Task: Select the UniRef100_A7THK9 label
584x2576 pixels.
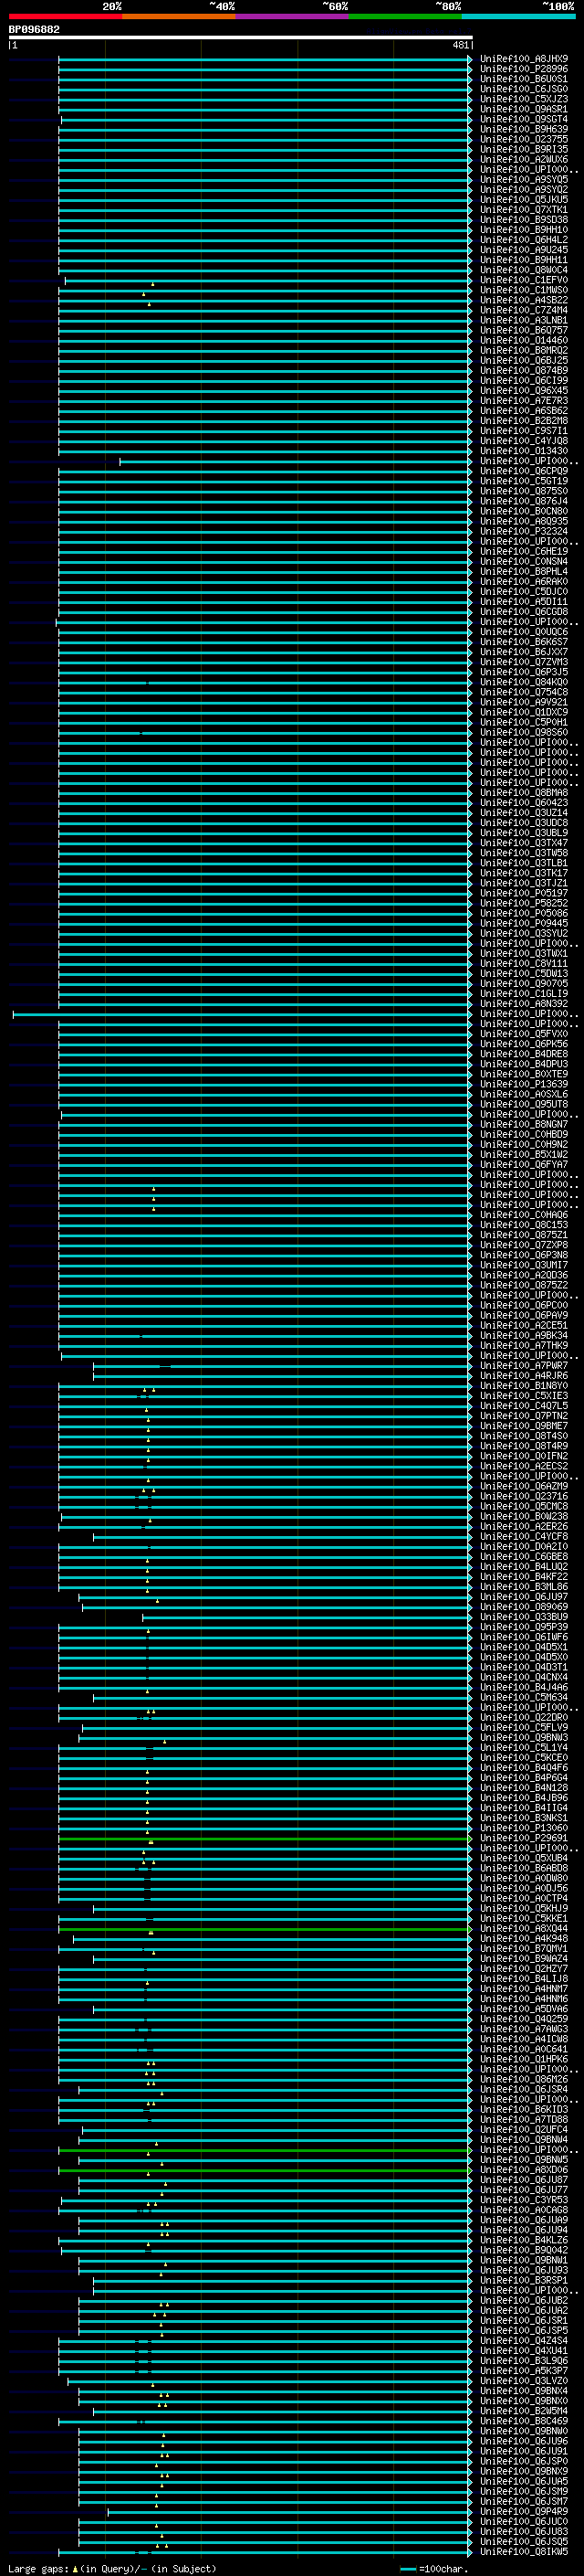Action: [524, 1345]
